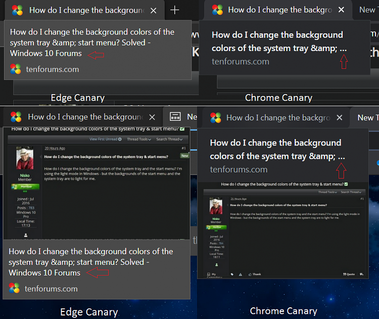Select the tenforums tab in top Chrome Canary
Image resolution: width=379 pixels, height=319 pixels.
tap(278, 10)
